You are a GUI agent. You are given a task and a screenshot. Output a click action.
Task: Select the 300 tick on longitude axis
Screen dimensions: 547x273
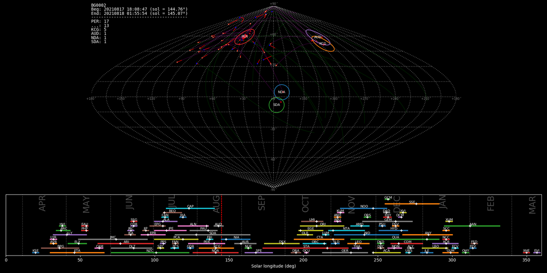(x=452, y=260)
